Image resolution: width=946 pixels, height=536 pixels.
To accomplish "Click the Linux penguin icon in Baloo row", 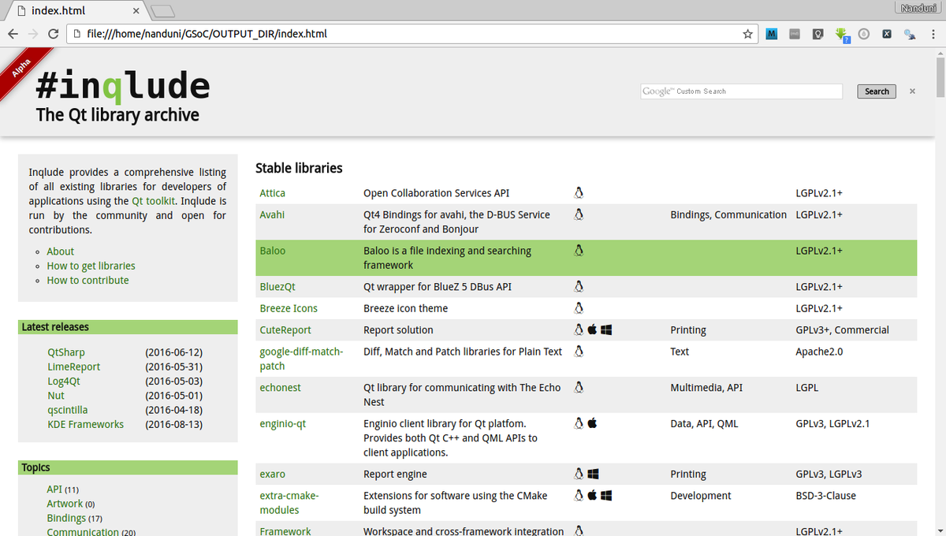I will 579,251.
